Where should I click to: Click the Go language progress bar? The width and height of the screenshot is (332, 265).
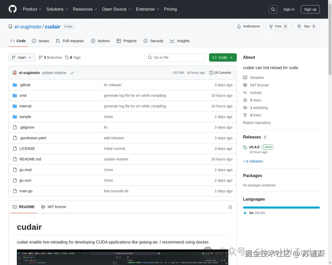[281, 208]
